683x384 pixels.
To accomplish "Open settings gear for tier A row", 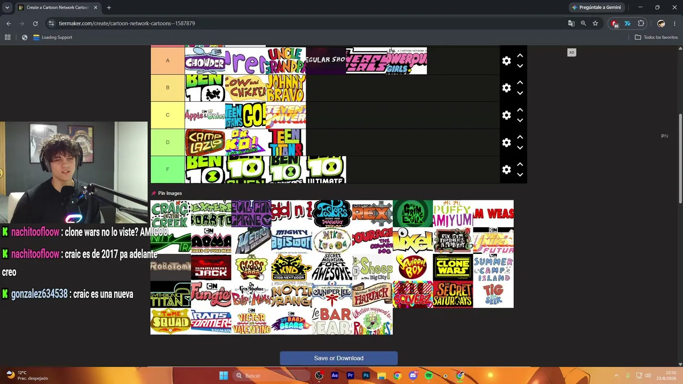I will point(506,61).
